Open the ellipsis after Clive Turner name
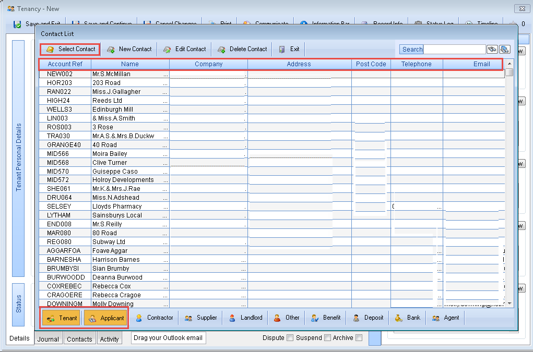 coord(165,163)
